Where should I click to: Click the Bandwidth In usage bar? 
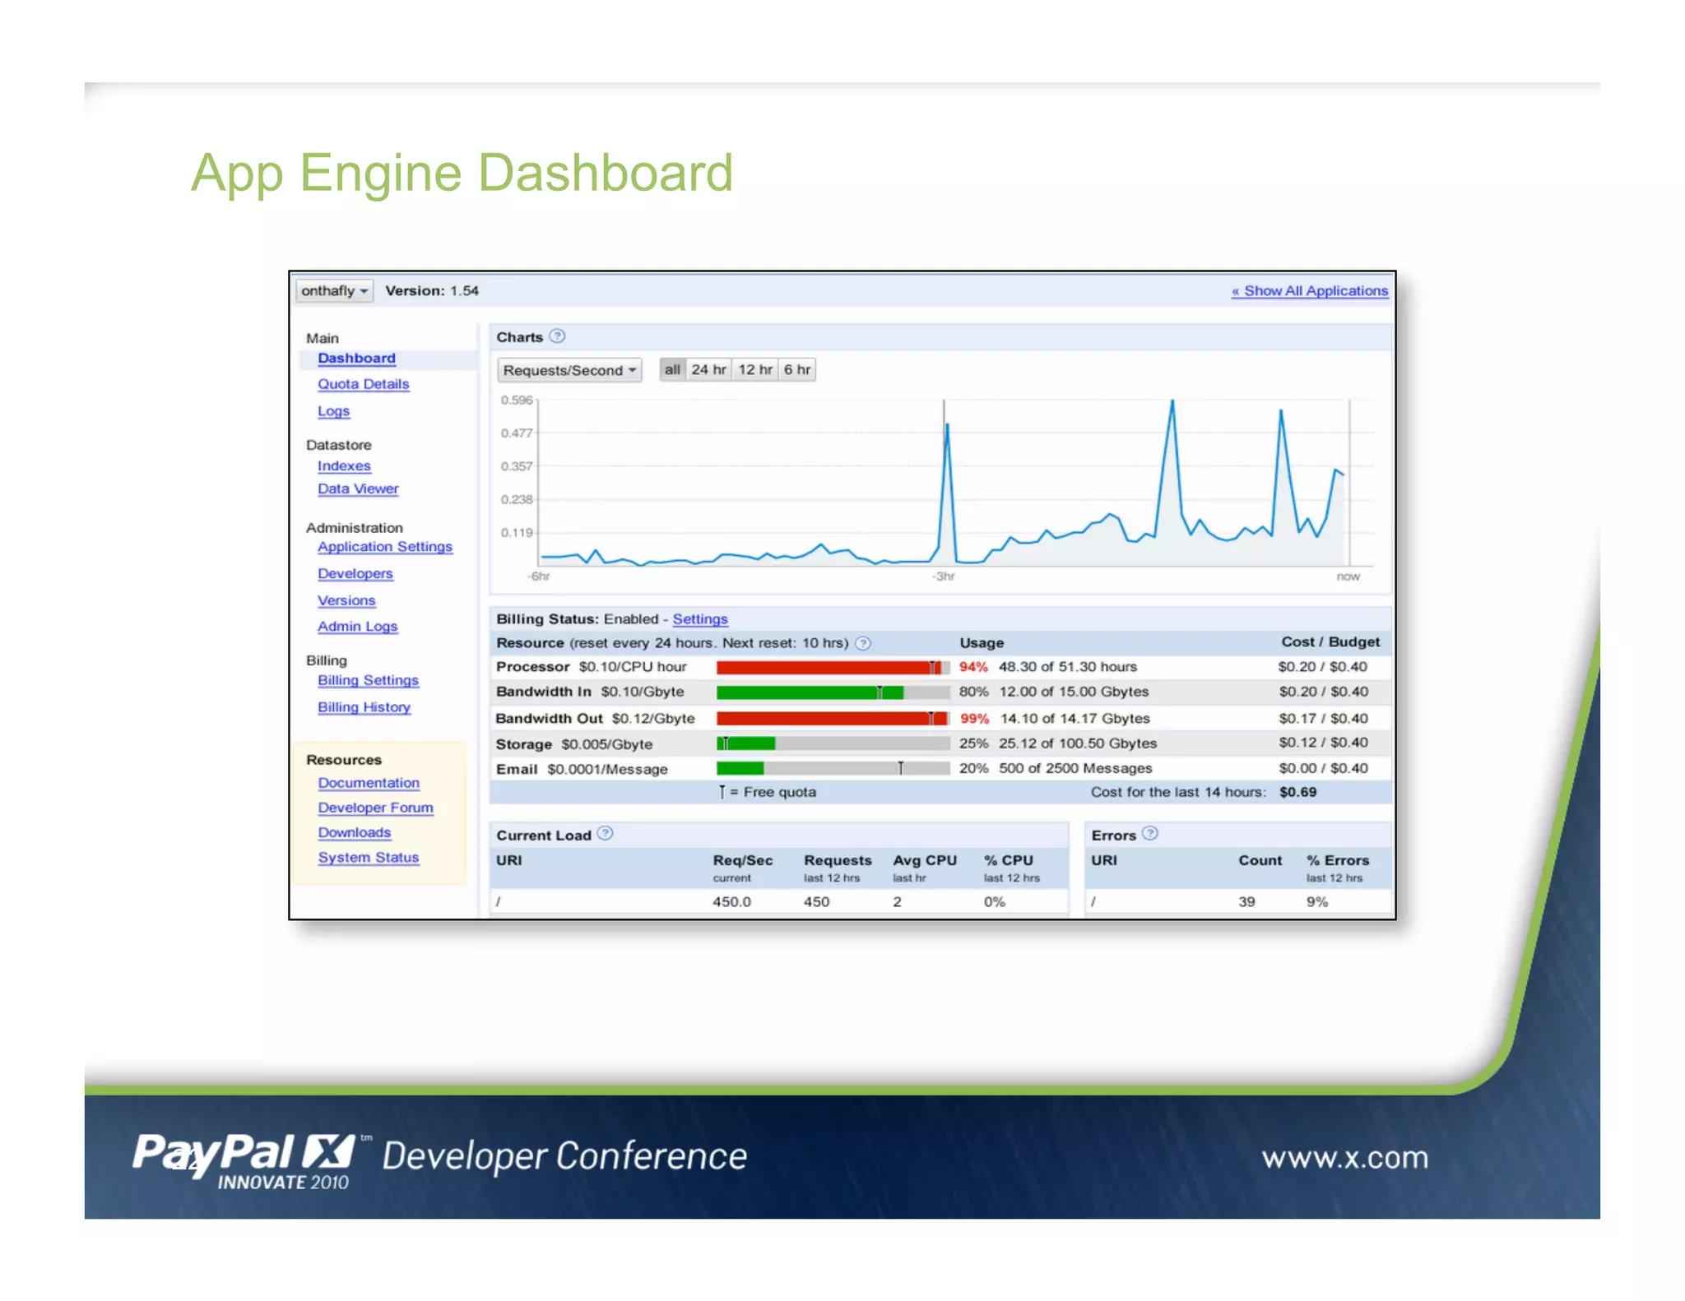coord(833,692)
